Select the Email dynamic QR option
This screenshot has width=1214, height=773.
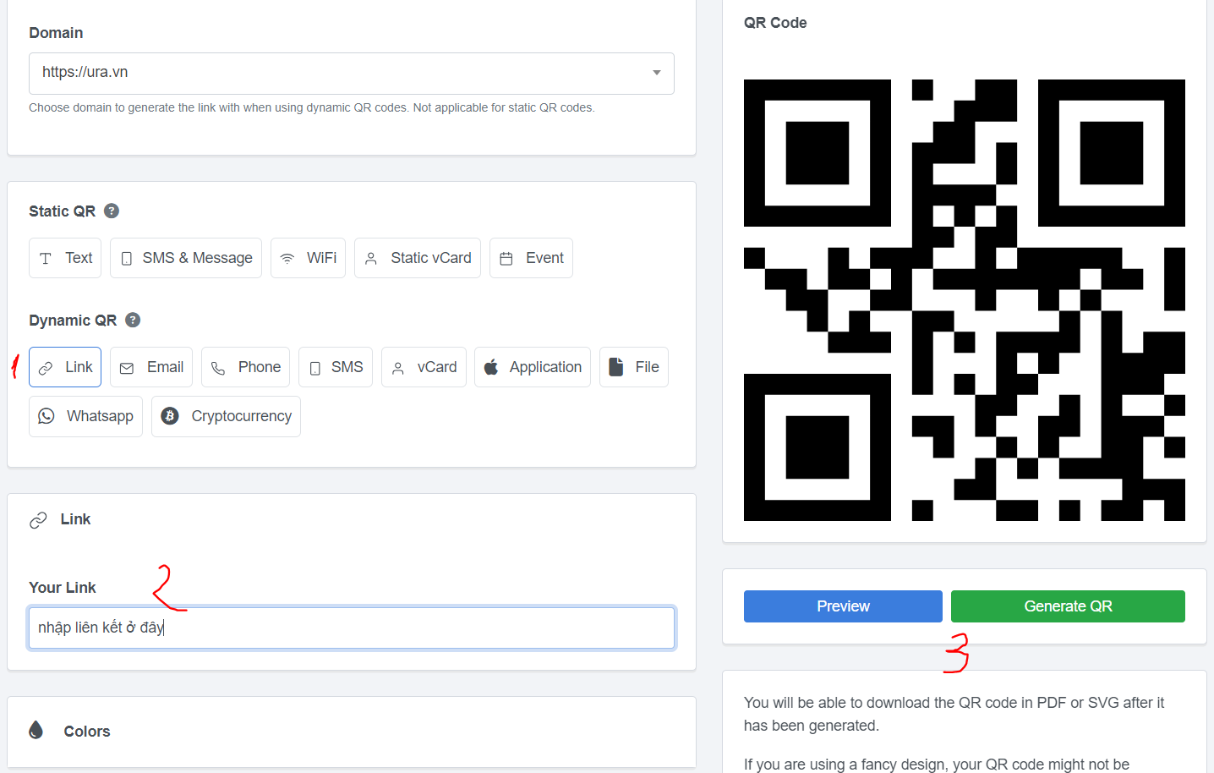(x=151, y=367)
